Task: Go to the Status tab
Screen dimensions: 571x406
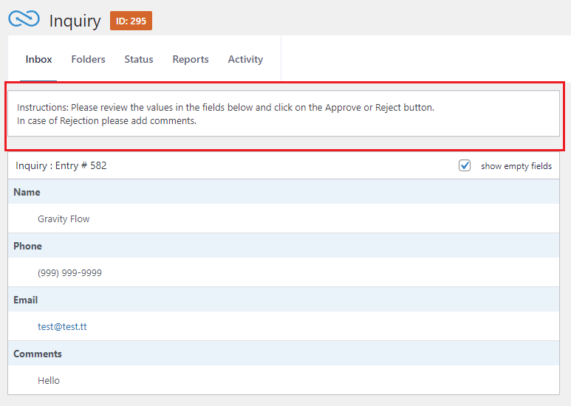Action: 139,59
